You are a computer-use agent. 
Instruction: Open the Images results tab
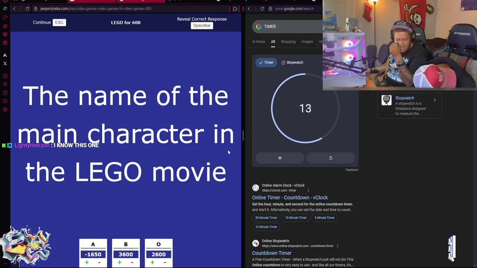pyautogui.click(x=307, y=42)
